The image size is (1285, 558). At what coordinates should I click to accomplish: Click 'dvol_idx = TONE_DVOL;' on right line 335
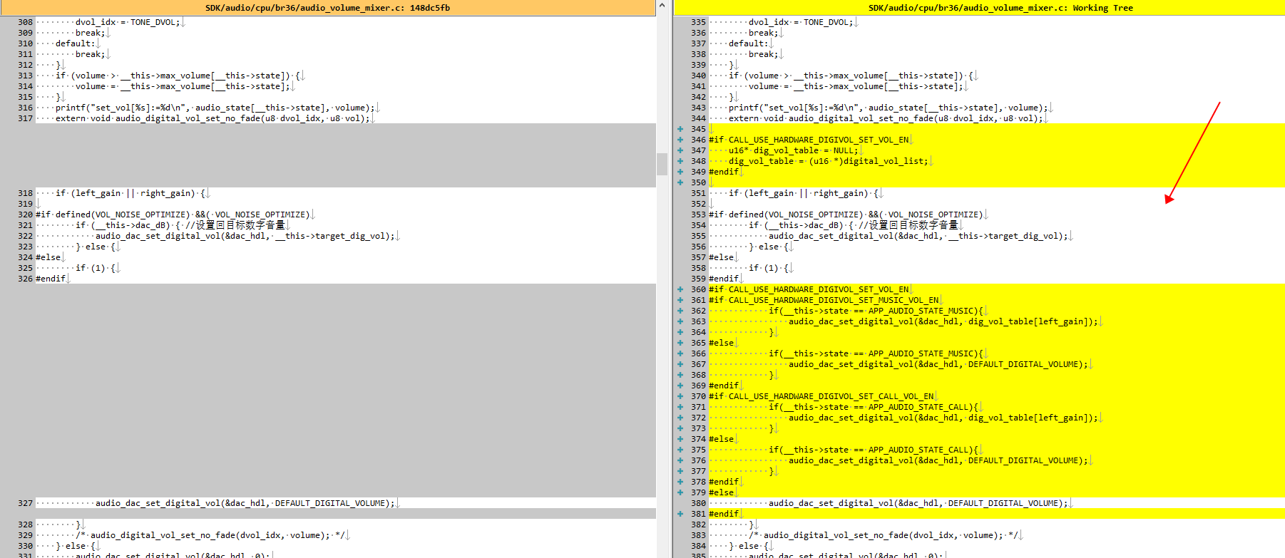pos(801,22)
